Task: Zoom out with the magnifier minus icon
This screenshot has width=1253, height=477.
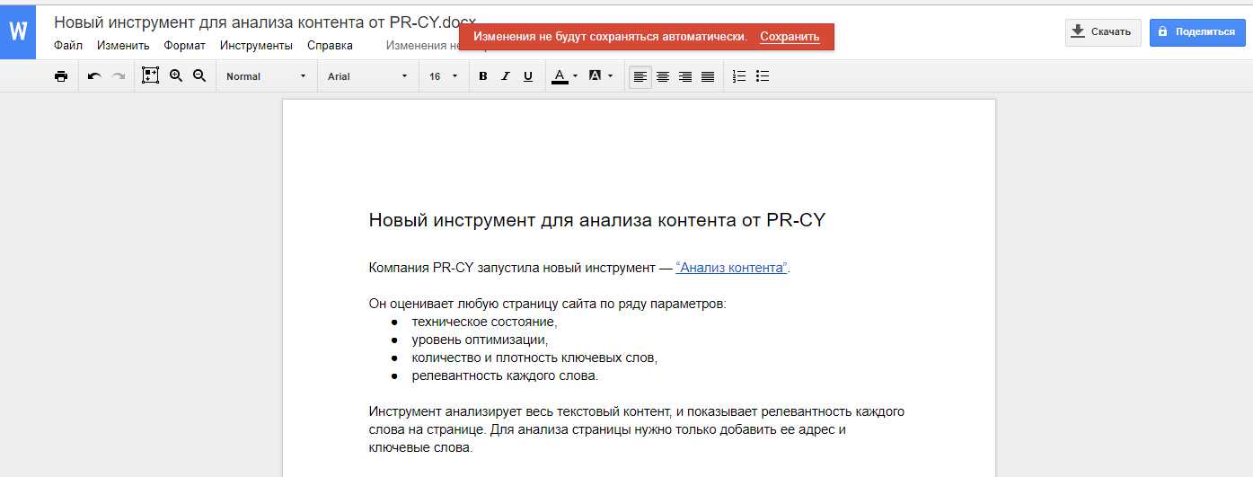Action: (x=199, y=76)
